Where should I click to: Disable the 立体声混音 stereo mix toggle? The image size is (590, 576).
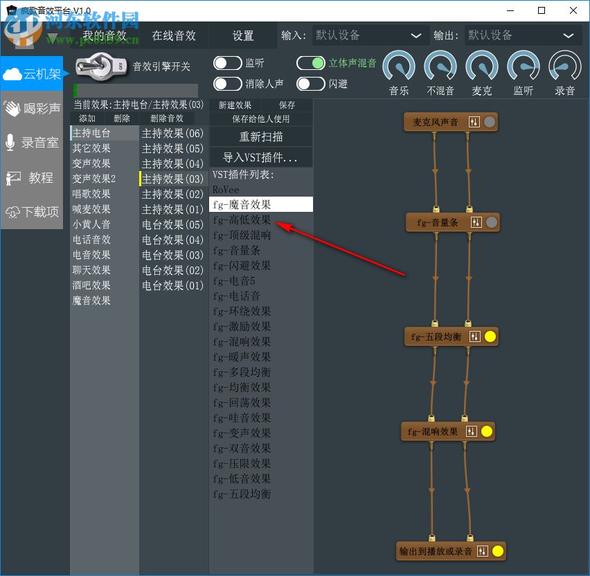point(311,62)
